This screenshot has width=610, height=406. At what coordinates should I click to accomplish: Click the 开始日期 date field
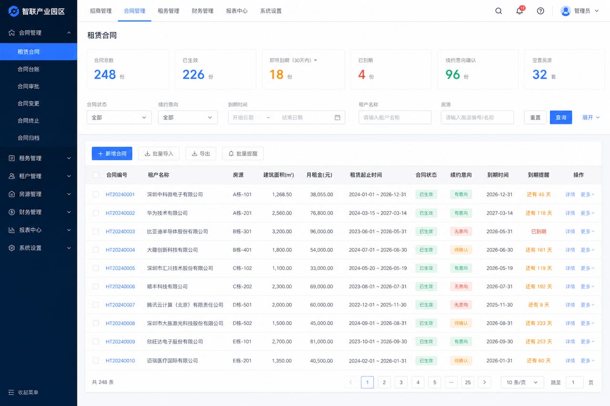244,118
